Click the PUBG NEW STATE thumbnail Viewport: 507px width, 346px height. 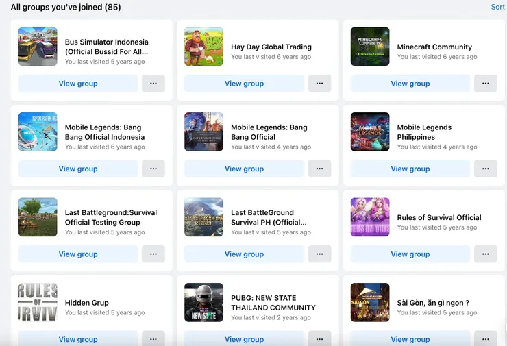tap(203, 302)
